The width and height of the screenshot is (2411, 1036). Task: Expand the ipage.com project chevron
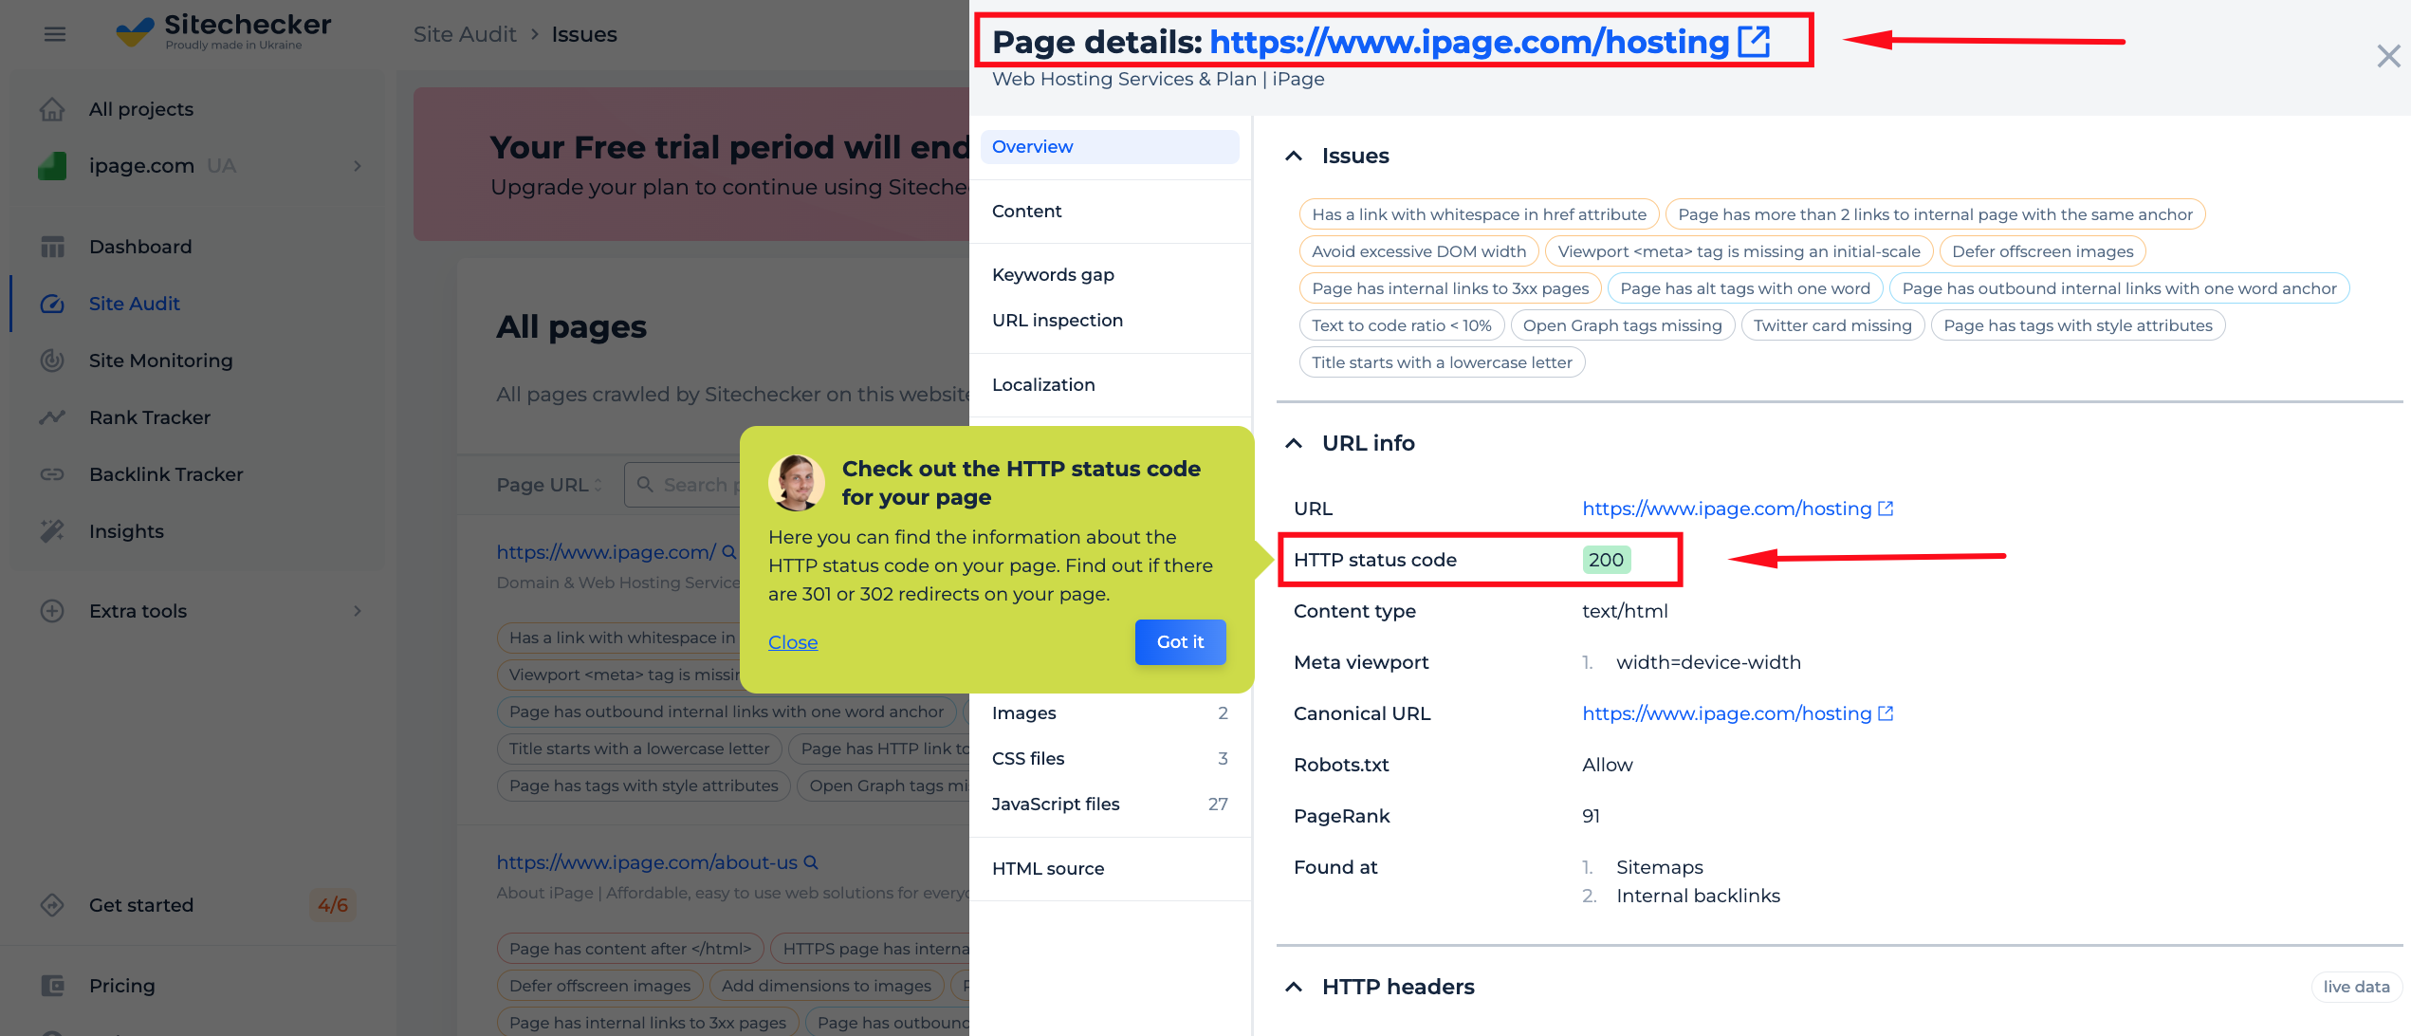[x=358, y=166]
